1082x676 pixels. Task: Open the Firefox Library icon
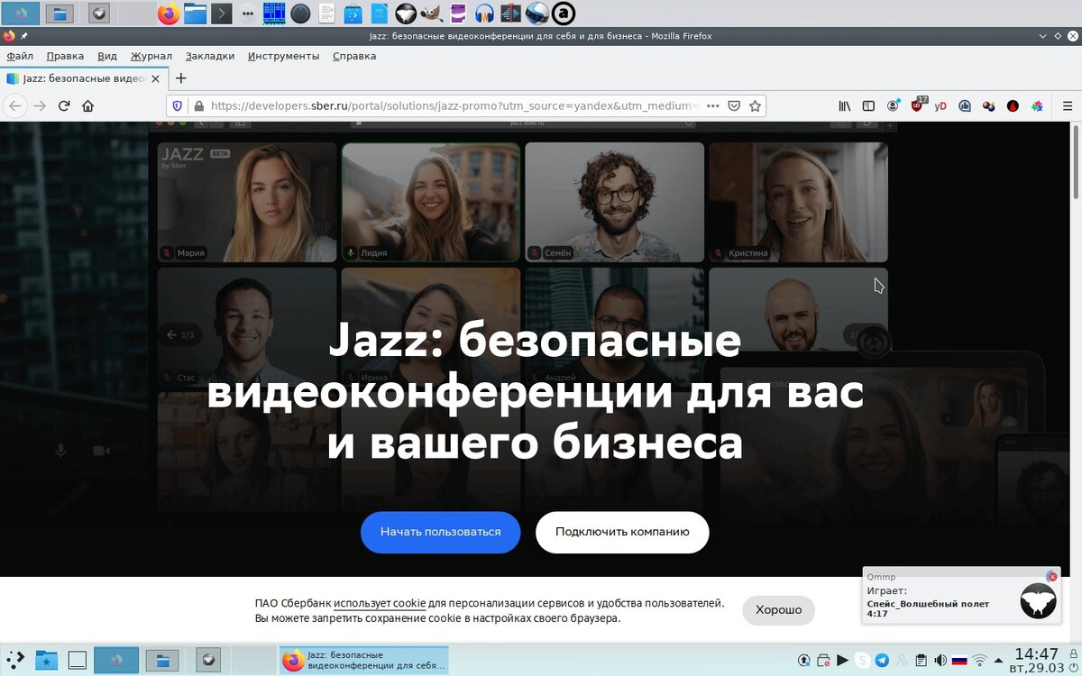[x=844, y=105]
